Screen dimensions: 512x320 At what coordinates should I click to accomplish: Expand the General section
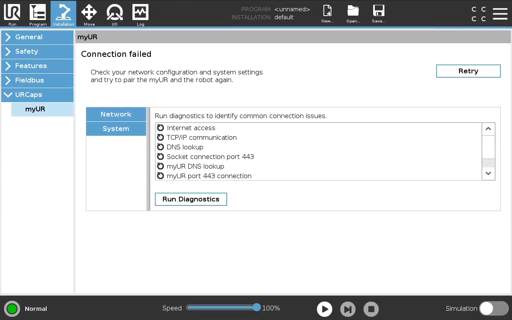[x=37, y=37]
